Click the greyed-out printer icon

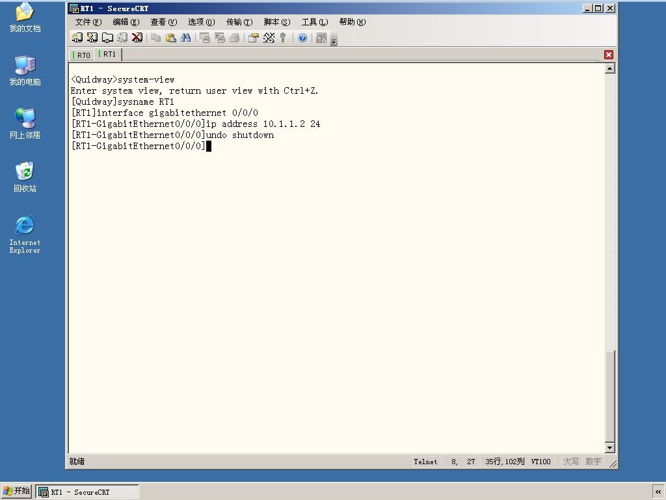(x=234, y=38)
